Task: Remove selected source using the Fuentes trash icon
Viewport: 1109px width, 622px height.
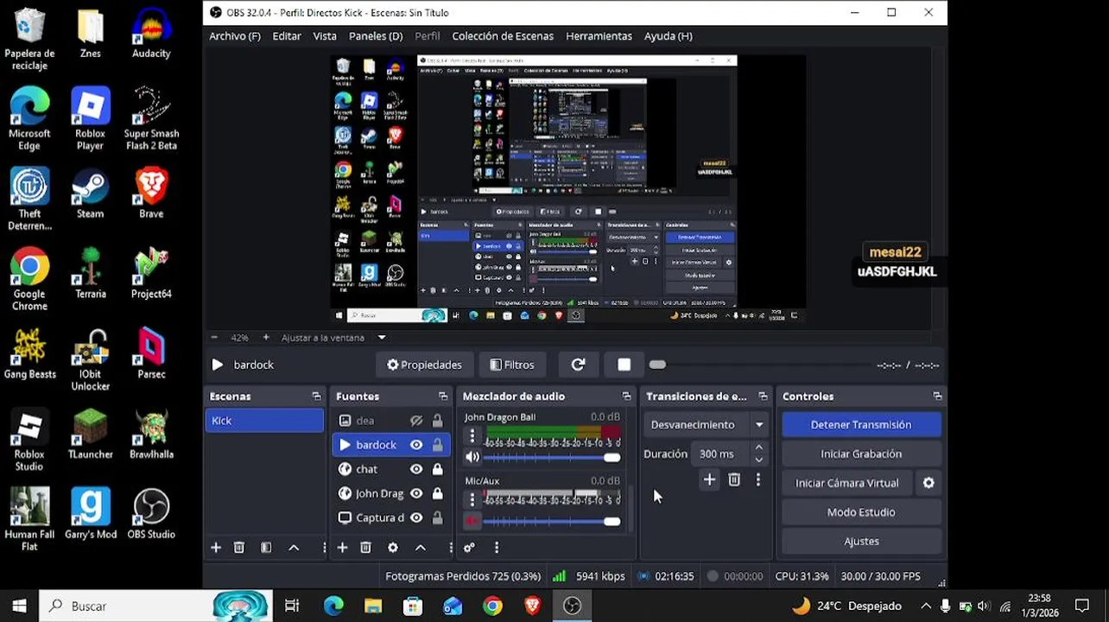Action: pyautogui.click(x=365, y=548)
